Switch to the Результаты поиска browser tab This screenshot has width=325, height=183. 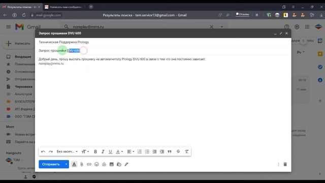click(x=21, y=7)
